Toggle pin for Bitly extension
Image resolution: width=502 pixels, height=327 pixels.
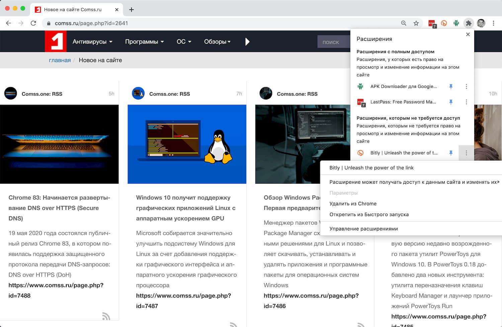[x=451, y=153]
